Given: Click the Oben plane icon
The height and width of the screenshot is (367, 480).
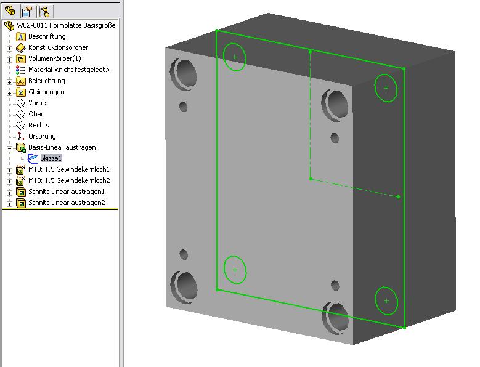Looking at the screenshot, I should tap(20, 115).
